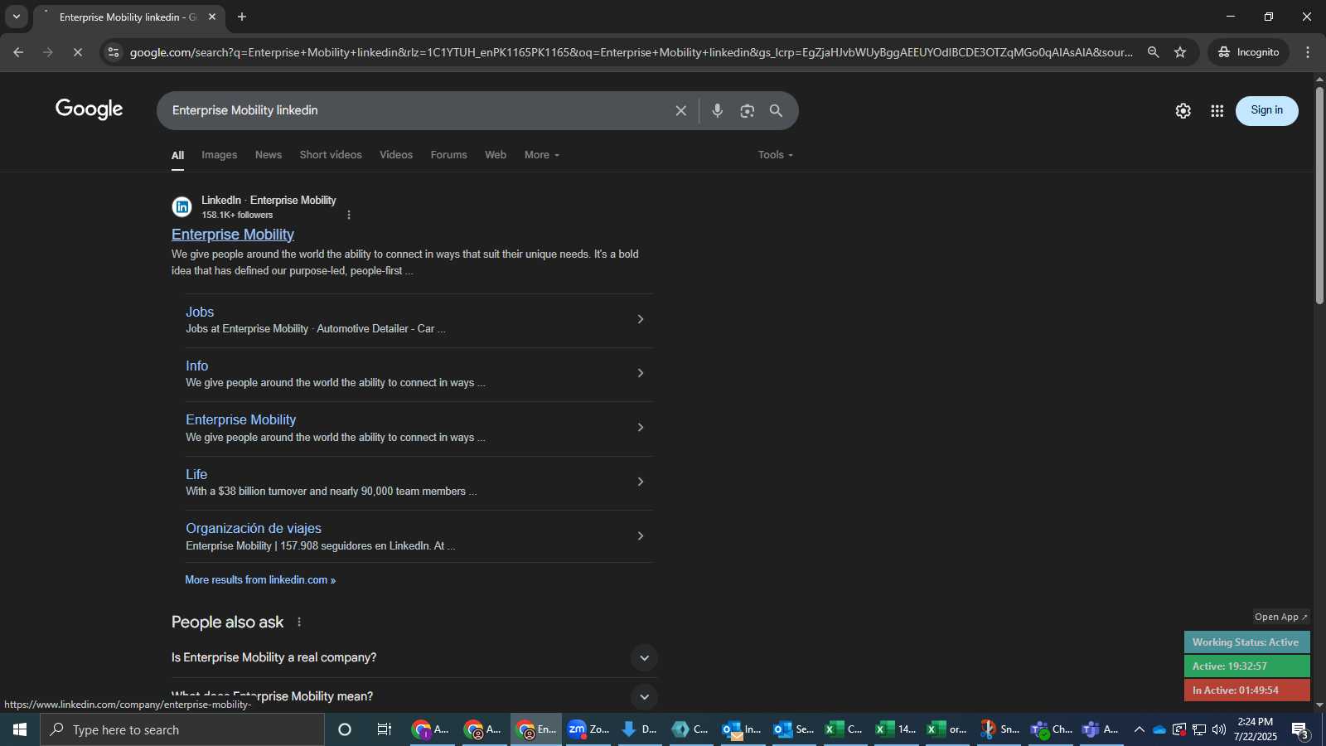The height and width of the screenshot is (746, 1326).
Task: Switch to the Videos tab
Action: coord(396,155)
